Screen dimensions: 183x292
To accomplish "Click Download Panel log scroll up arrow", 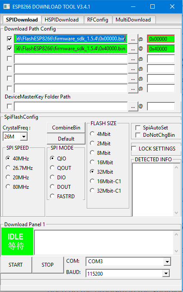I will click(x=176, y=234).
